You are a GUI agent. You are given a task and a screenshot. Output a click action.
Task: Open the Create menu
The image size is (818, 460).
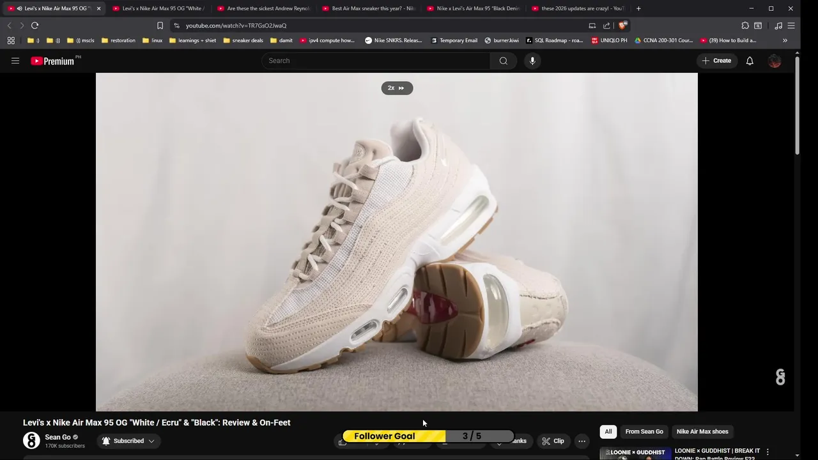716,61
